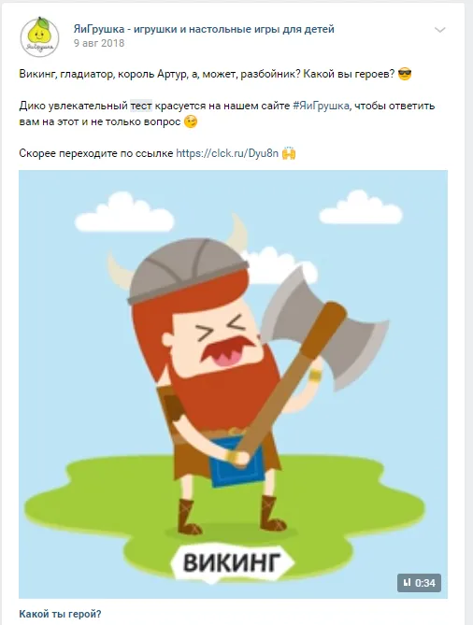This screenshot has height=625, width=473.
Task: Open the post date 9 авг 2018
Action: [x=99, y=43]
